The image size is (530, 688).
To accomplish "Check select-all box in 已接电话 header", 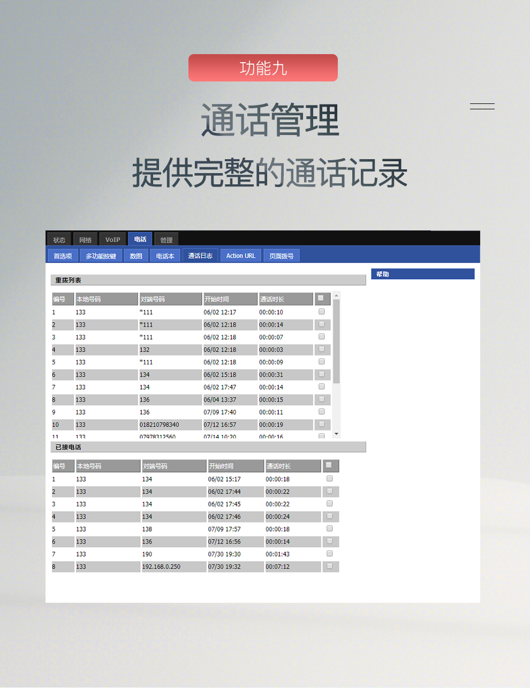I will [329, 465].
